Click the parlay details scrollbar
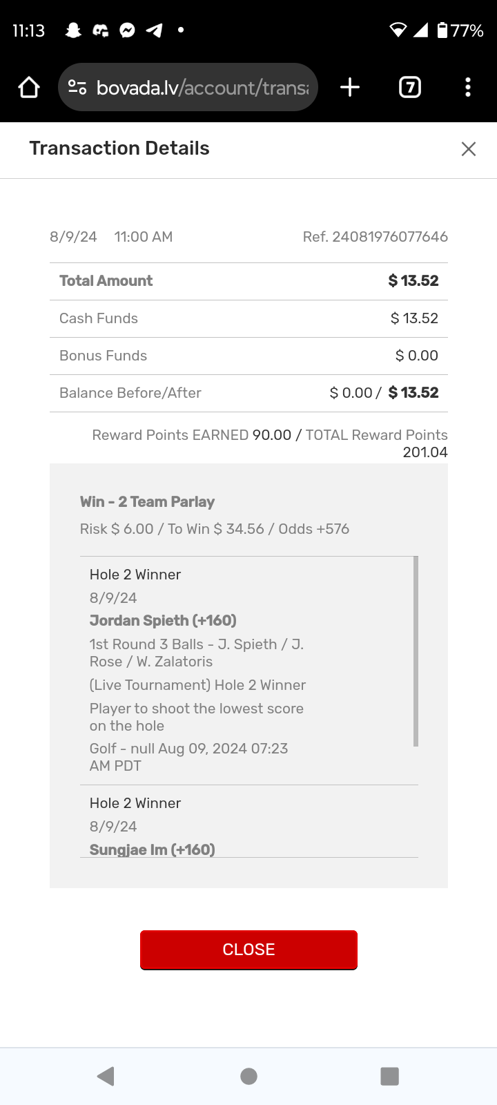Viewport: 497px width, 1105px height. click(x=416, y=651)
